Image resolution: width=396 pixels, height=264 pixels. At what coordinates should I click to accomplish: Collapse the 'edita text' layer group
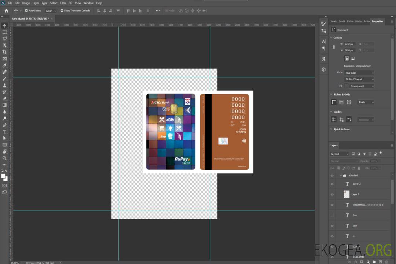coord(341,176)
